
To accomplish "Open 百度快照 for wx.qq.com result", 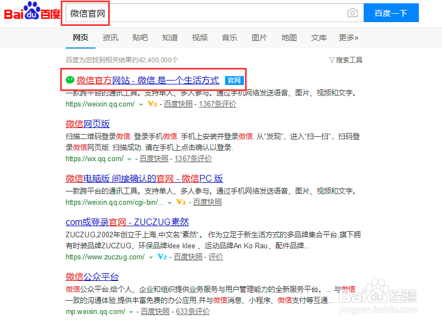I will [154, 159].
